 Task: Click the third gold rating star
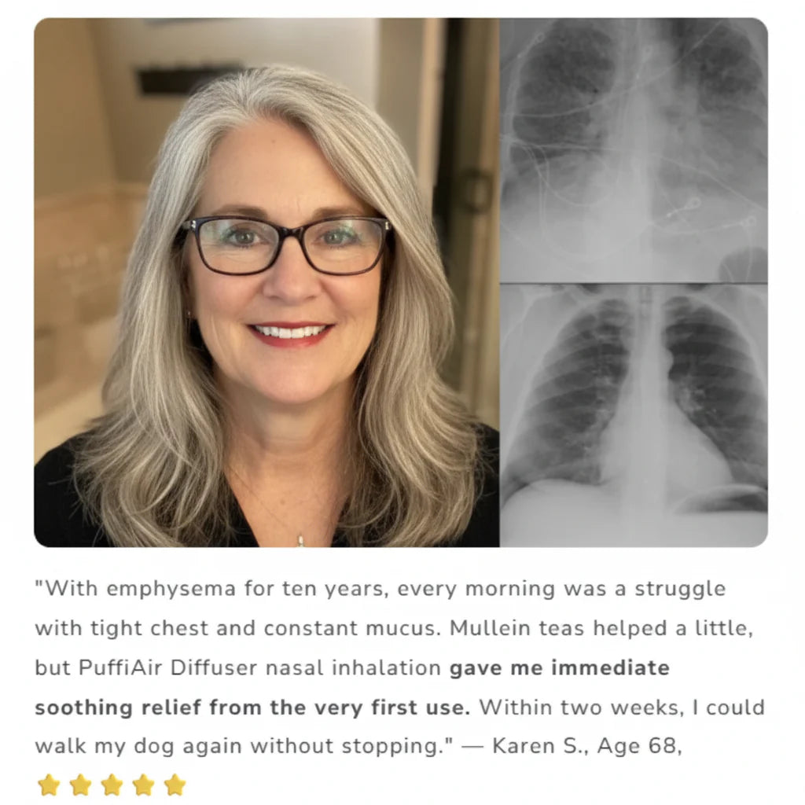pyautogui.click(x=112, y=785)
